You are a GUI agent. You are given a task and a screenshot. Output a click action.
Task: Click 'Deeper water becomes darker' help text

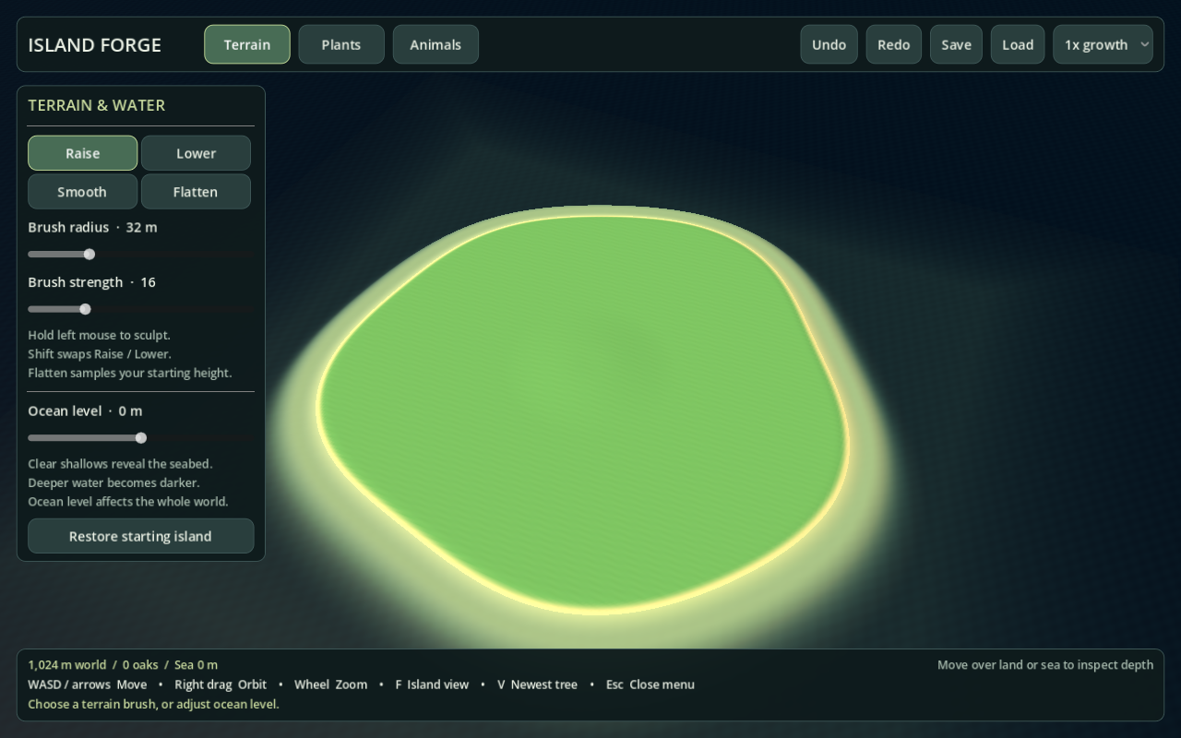click(113, 482)
